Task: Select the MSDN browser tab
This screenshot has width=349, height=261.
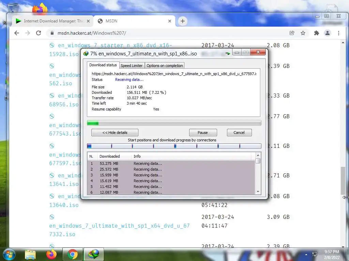Action: tap(134, 21)
